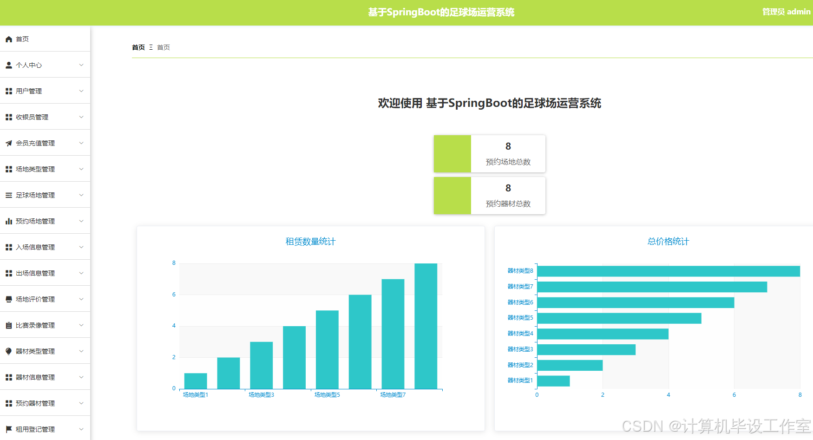The width and height of the screenshot is (813, 440).
Task: Click the 场地类型5 bar
Action: [x=327, y=349]
